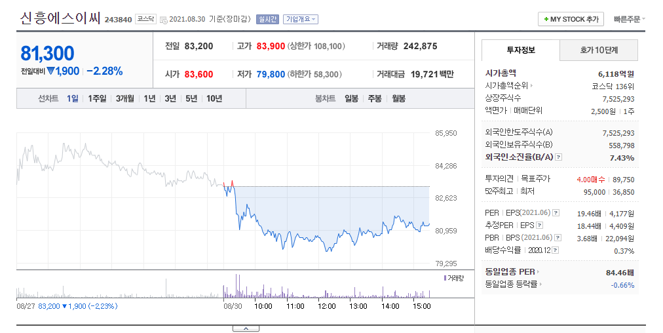Image resolution: width=663 pixels, height=333 pixels.
Task: Click the calendar icon beside 2021.08.30
Action: [x=163, y=20]
